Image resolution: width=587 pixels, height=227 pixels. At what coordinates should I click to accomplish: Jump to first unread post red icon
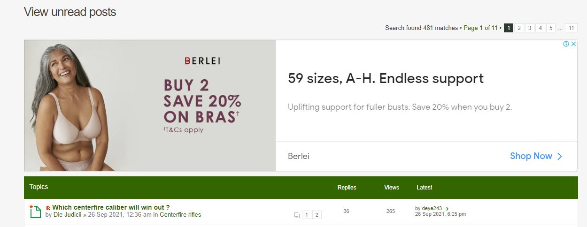(48, 208)
